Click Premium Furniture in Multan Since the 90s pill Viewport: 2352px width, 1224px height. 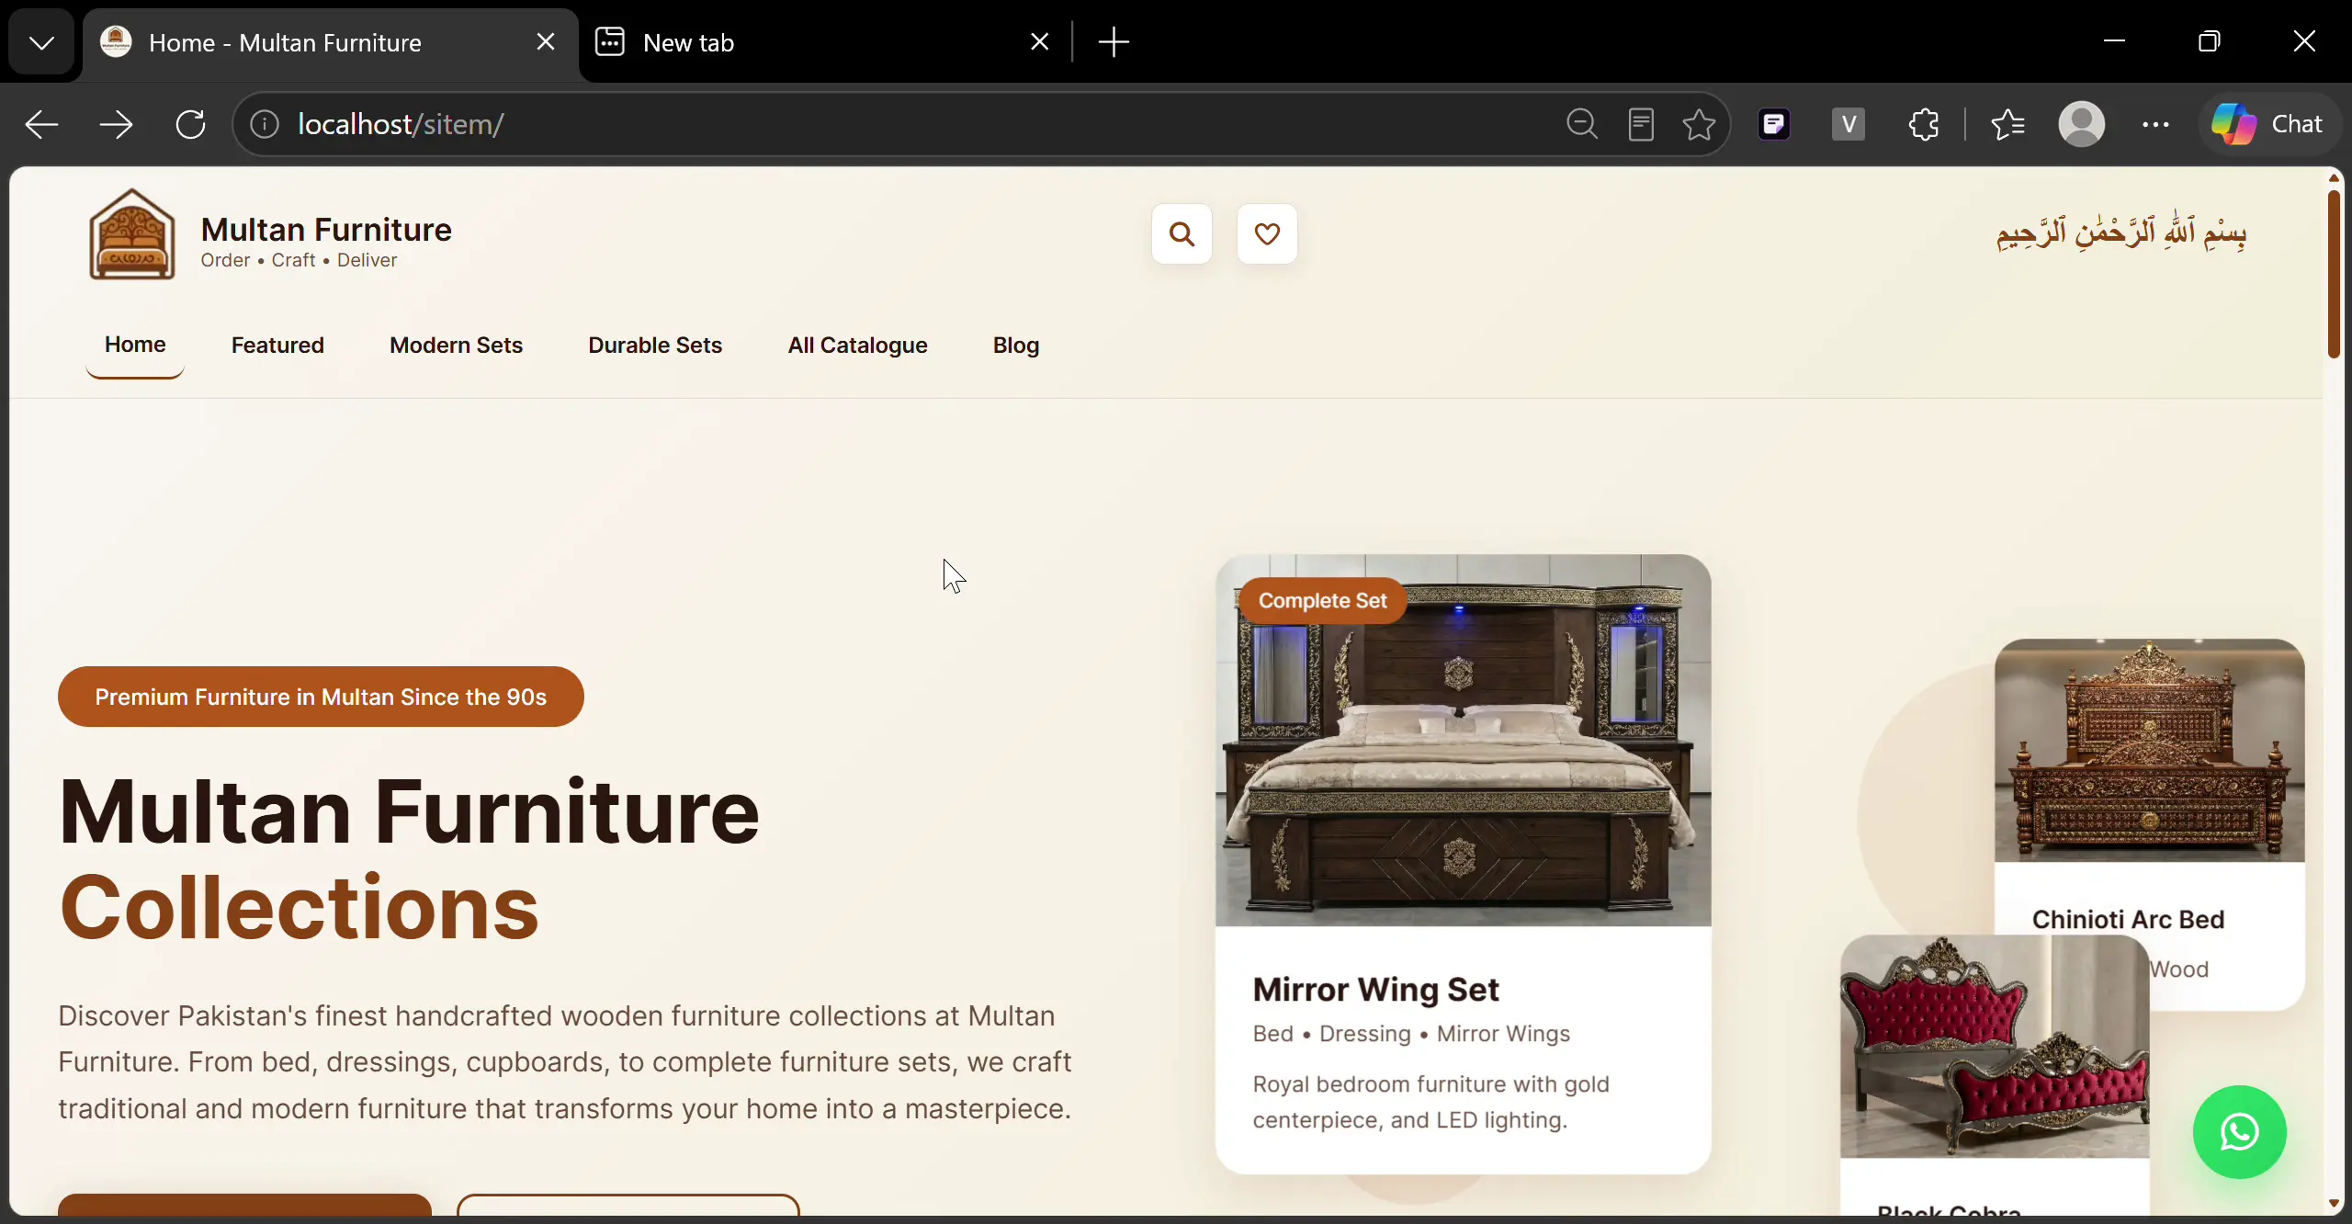[x=321, y=697]
